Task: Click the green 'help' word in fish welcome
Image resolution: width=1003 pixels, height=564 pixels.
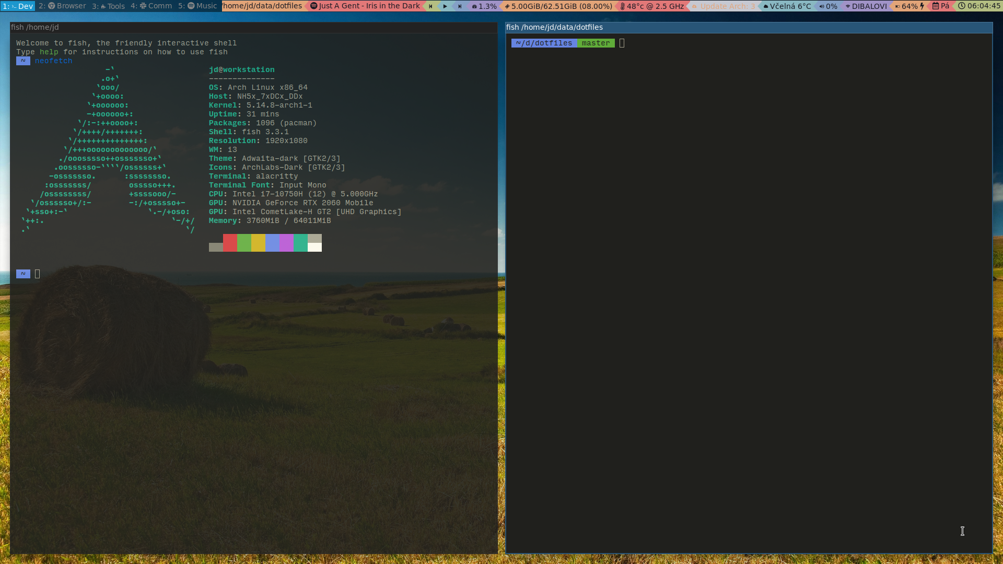Action: [x=49, y=52]
